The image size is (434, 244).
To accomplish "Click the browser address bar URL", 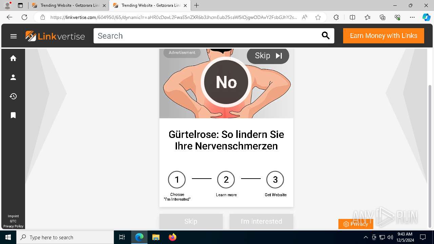I will [x=174, y=17].
